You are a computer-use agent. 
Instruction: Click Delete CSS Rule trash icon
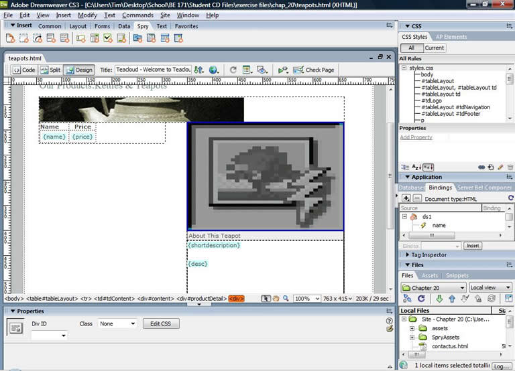point(510,167)
